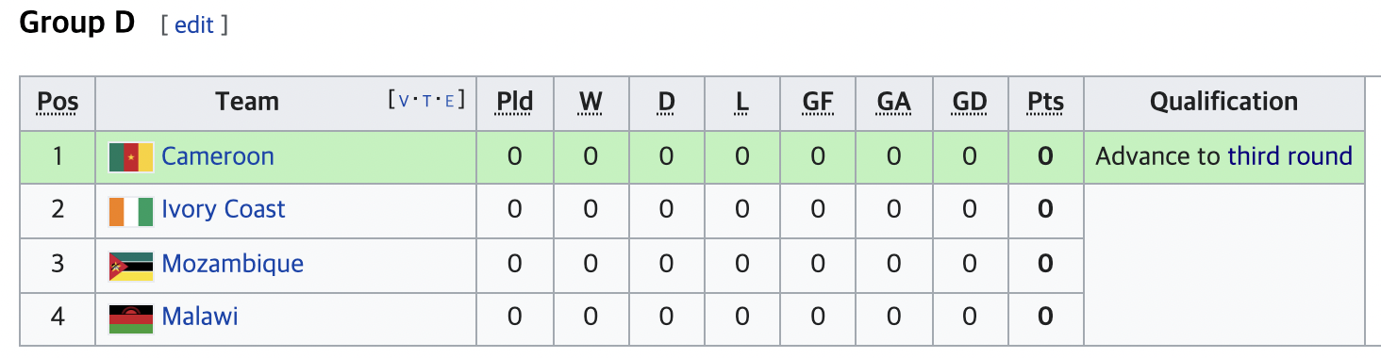Click the GD column header abbreviation
Image resolution: width=1381 pixels, height=358 pixels.
970,102
